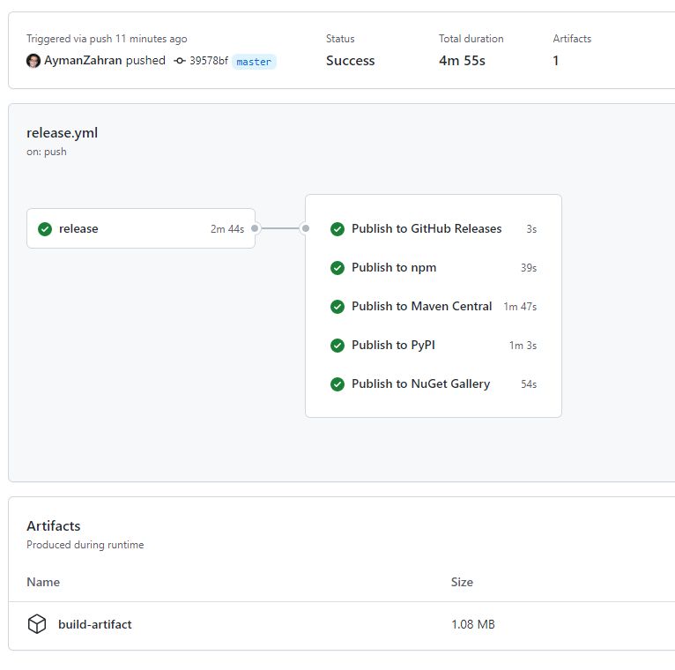
Task: Click the green check icon for Publish to PyPI
Action: pyautogui.click(x=337, y=346)
